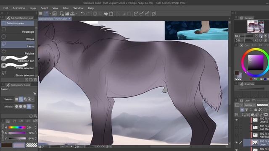Click the New document icon

coord(62,14)
